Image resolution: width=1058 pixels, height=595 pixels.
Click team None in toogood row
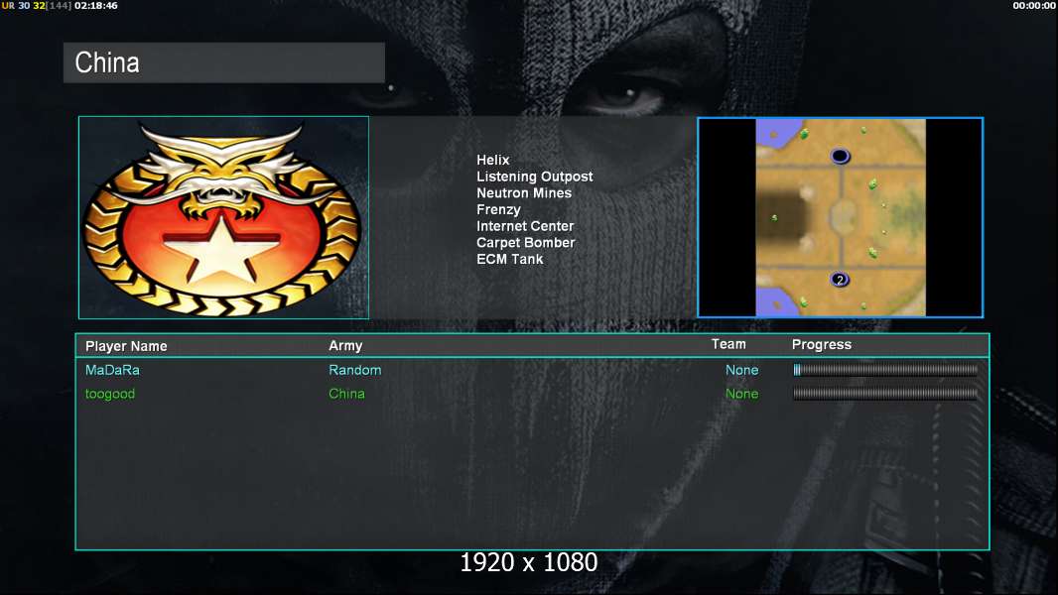(x=741, y=394)
